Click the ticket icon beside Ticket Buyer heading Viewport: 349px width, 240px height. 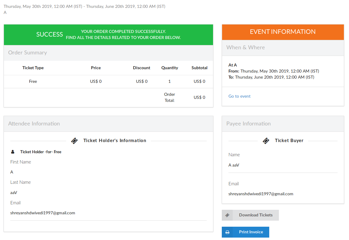pyautogui.click(x=266, y=141)
